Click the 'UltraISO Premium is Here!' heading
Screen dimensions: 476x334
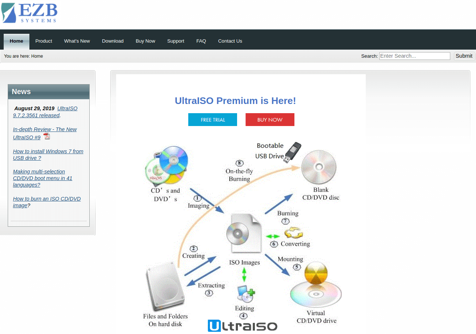tap(235, 101)
